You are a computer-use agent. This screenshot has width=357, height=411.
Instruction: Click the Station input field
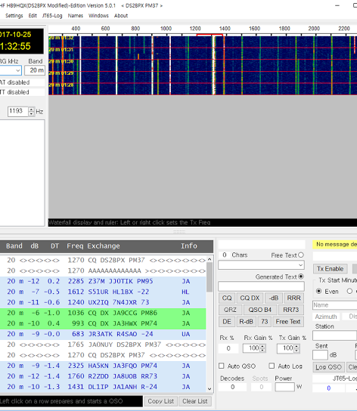pos(334,335)
